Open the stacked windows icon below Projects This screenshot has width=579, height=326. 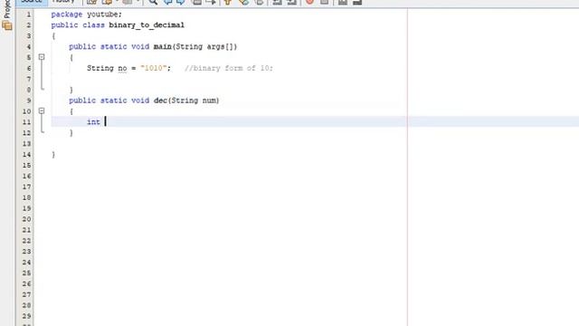point(6,25)
